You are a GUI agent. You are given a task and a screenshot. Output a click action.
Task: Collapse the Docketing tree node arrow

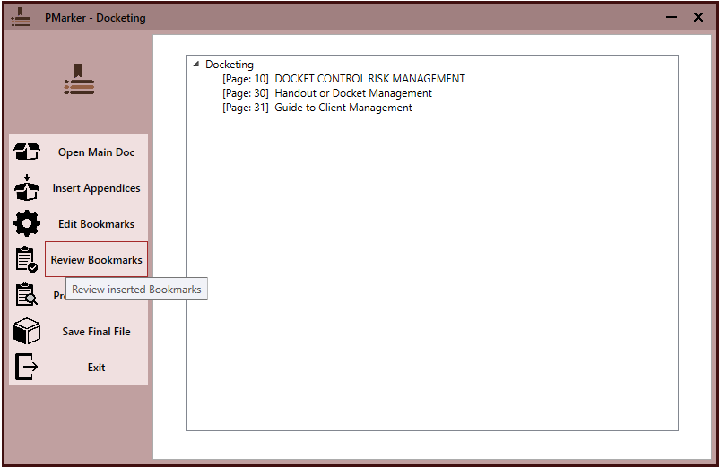tap(196, 65)
